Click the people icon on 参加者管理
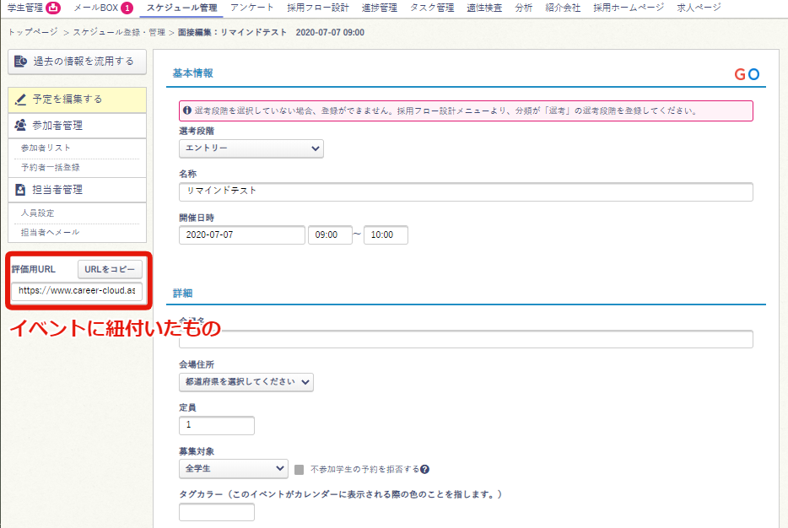788x528 pixels. (x=21, y=125)
